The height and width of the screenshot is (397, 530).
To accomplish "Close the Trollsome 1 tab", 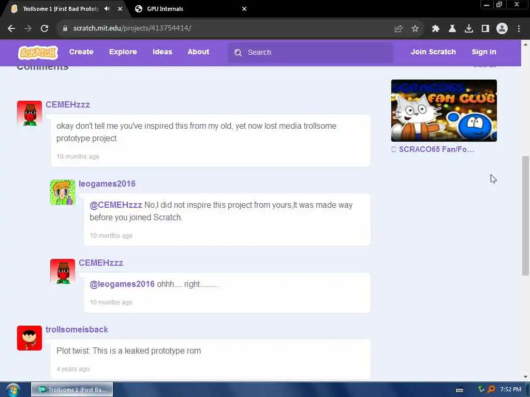I will point(120,9).
